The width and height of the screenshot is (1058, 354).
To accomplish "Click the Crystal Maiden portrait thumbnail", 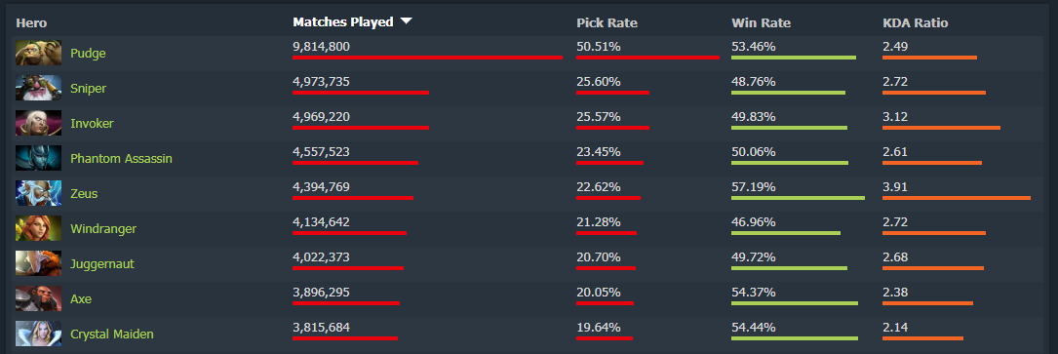I will [38, 334].
